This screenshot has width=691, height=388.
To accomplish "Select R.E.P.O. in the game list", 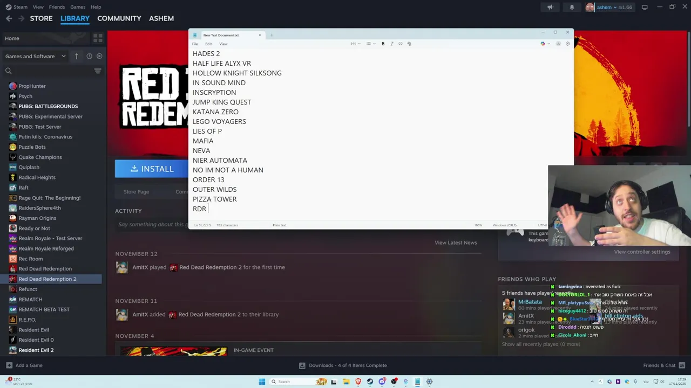I will tap(27, 320).
